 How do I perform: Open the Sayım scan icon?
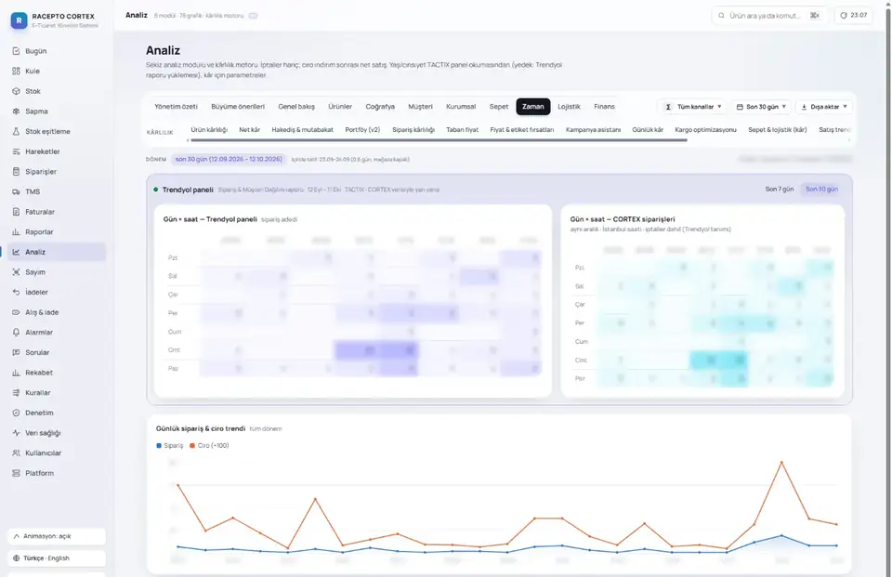coord(16,272)
